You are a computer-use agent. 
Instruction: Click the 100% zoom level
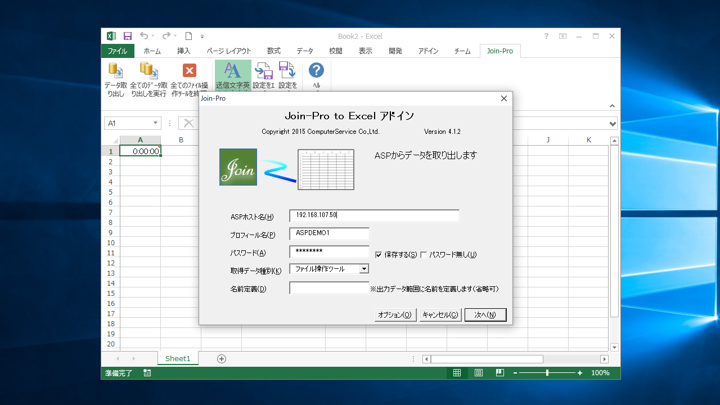600,373
